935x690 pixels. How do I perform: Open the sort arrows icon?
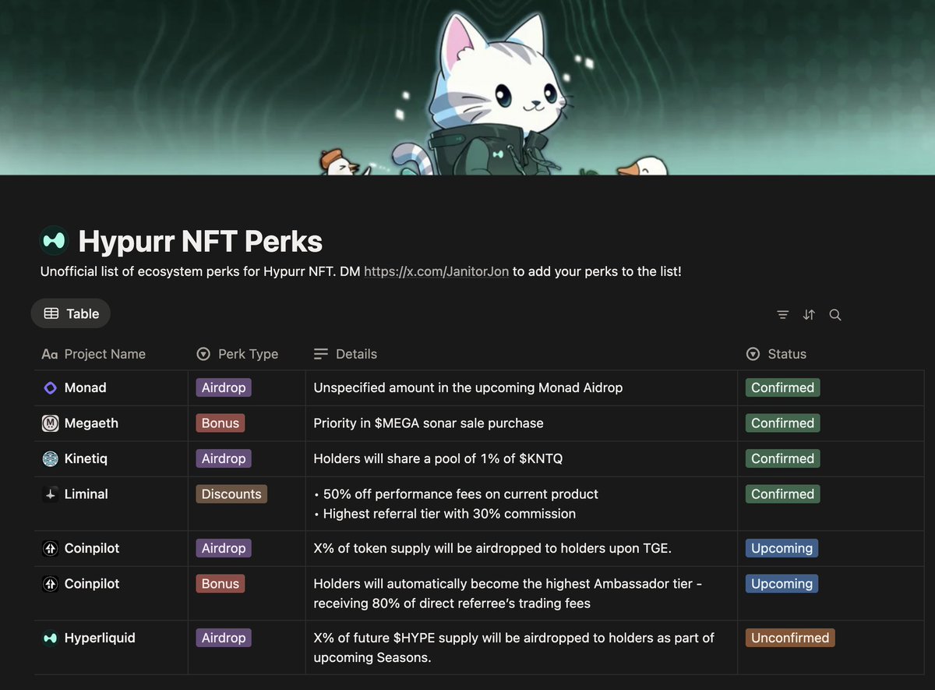[x=809, y=315]
